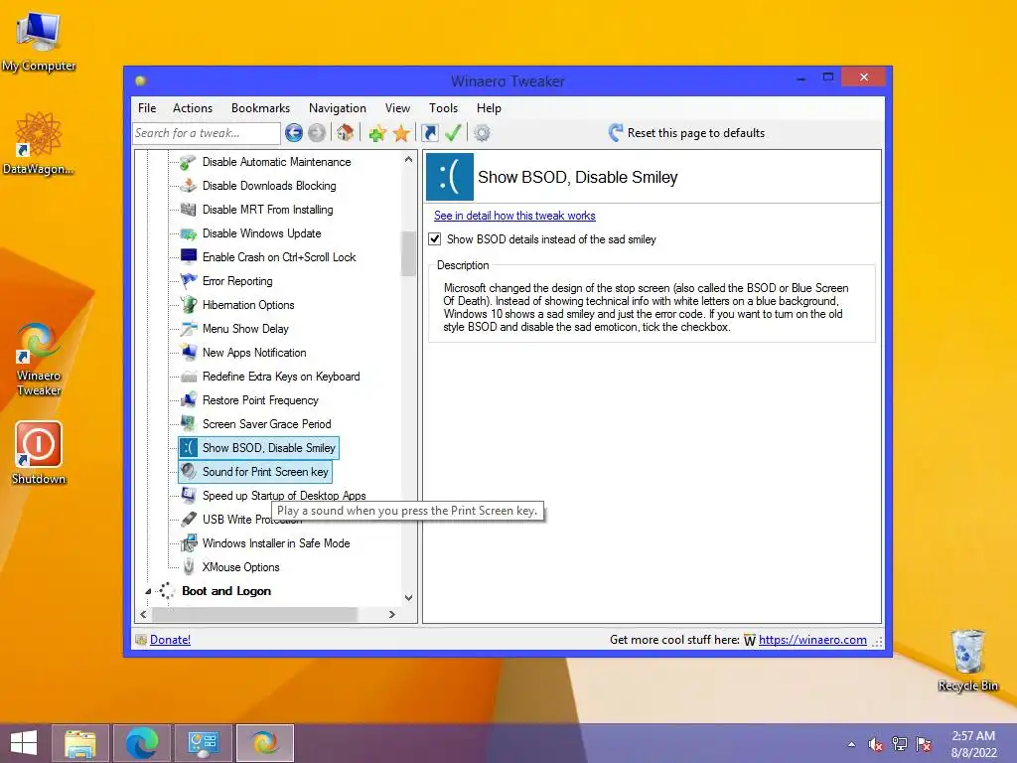
Task: Open the View menu
Action: (x=397, y=108)
